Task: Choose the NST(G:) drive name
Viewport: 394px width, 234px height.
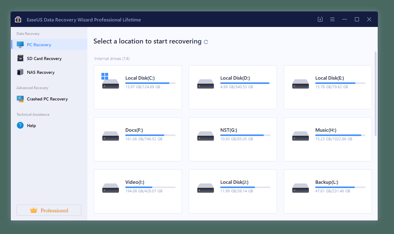Action: (229, 130)
